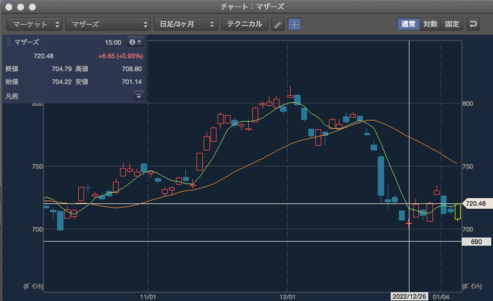Expand the 凡例 legend section
The image size is (493, 301).
tap(139, 96)
